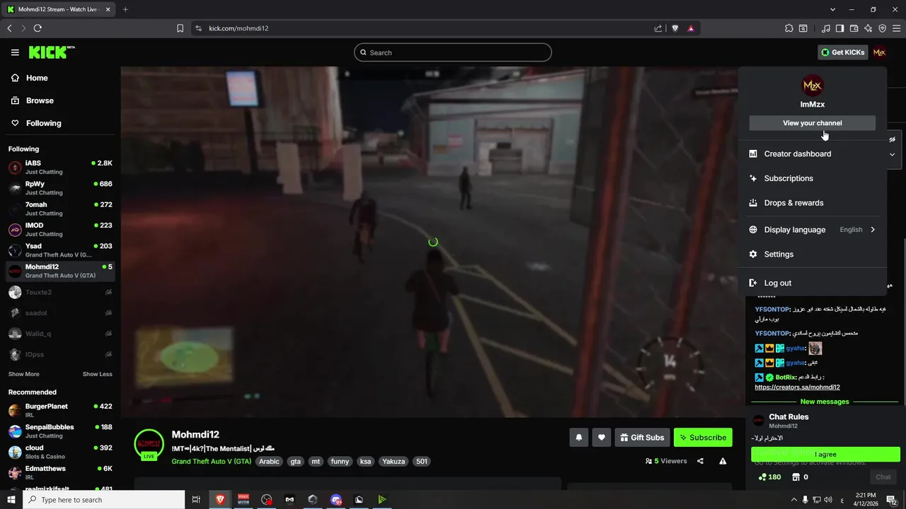Viewport: 906px width, 509px height.
Task: Open BurgerPlanet recommended channel
Action: pos(60,411)
